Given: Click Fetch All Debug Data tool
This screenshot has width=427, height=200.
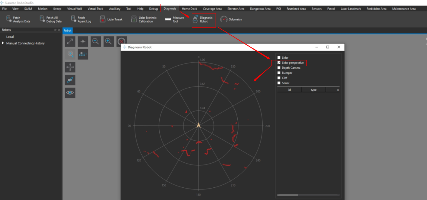Looking at the screenshot, I should (50, 19).
